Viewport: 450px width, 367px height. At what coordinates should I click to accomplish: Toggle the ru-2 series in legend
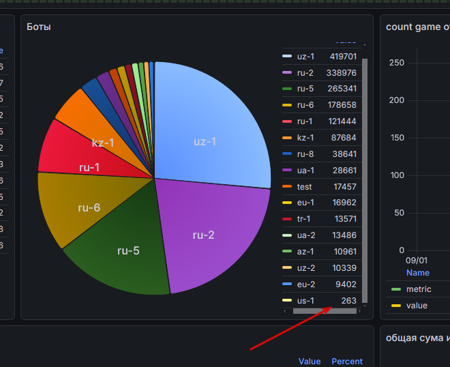319,73
